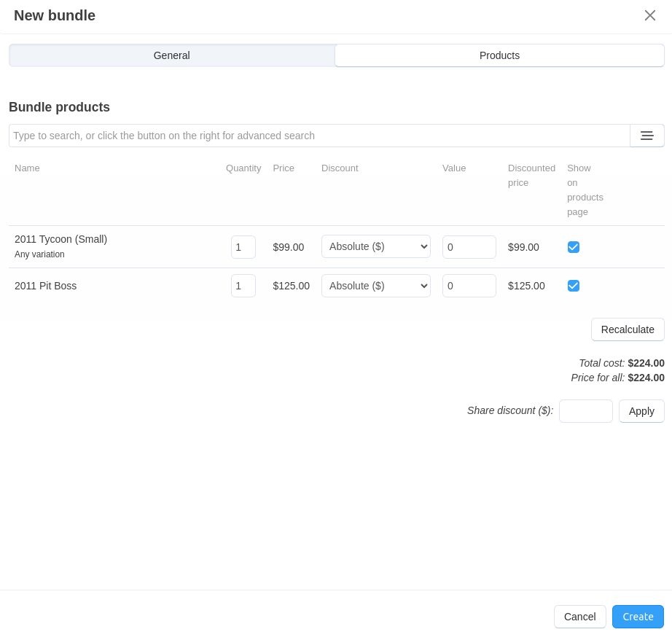Click the Any variation label
The height and width of the screenshot is (640, 672).
[x=39, y=254]
